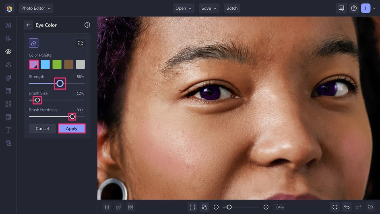Click the Apply button
Screen dimensions: 380x214
pyautogui.click(x=72, y=128)
